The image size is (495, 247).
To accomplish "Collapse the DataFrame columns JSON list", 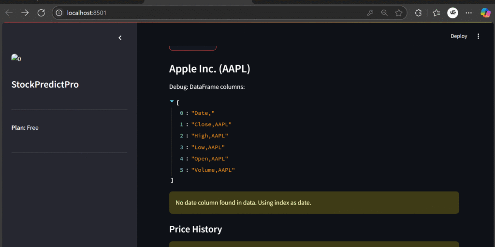I will pyautogui.click(x=172, y=101).
